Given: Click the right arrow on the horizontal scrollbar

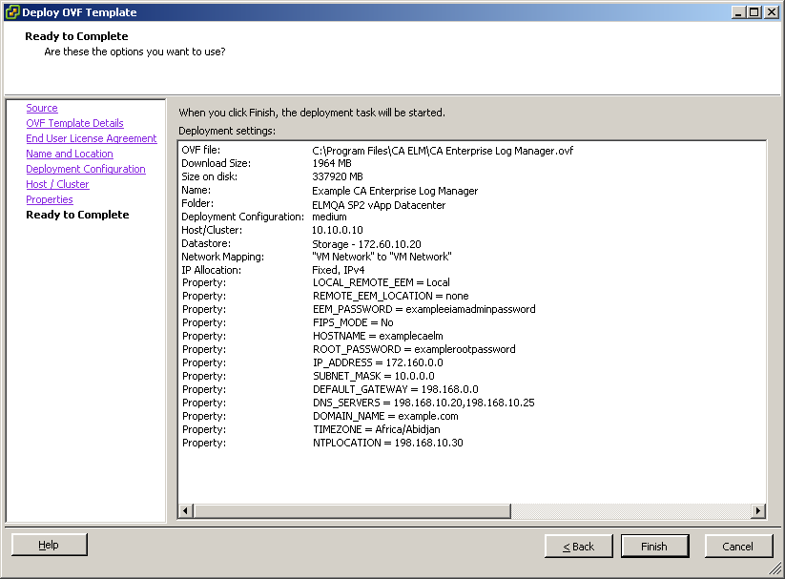Looking at the screenshot, I should tap(759, 512).
